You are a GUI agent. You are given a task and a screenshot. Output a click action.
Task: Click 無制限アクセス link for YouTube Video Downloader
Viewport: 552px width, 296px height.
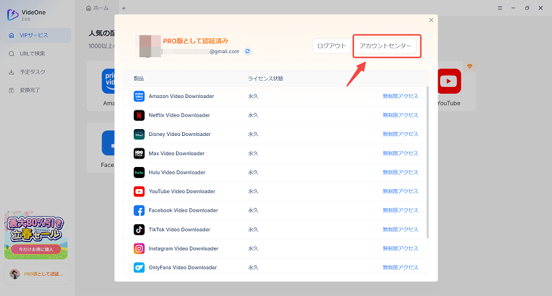(x=400, y=191)
